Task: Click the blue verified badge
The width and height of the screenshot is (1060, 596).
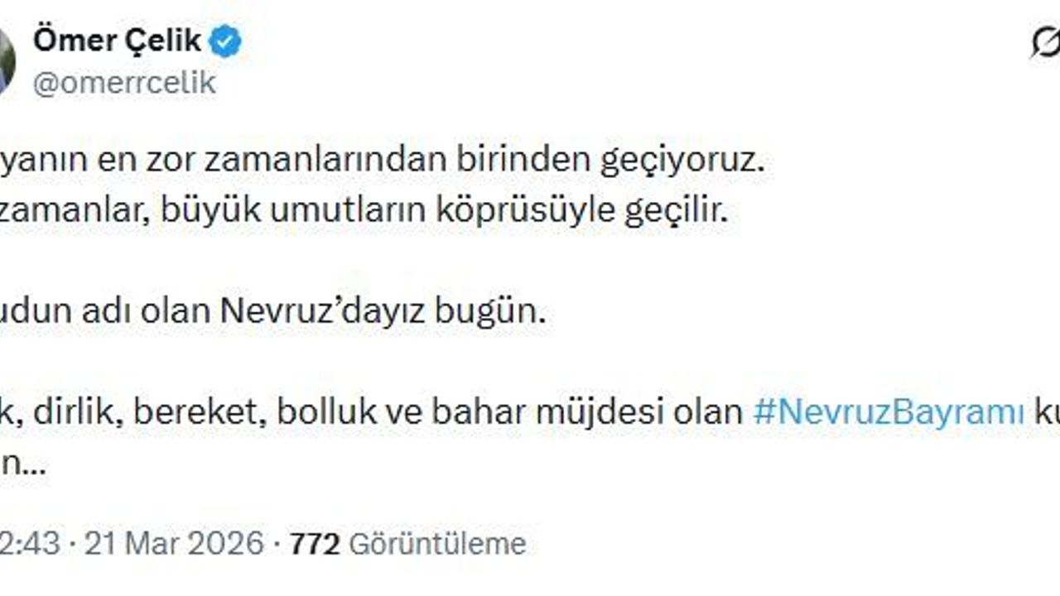Action: pyautogui.click(x=225, y=41)
